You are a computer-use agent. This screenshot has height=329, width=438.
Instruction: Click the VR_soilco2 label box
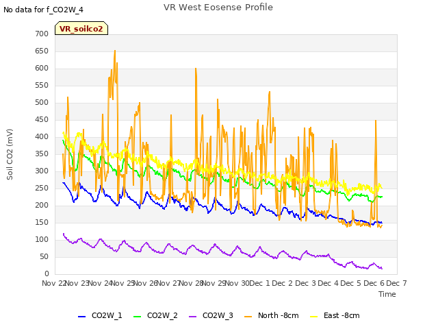tap(81, 28)
